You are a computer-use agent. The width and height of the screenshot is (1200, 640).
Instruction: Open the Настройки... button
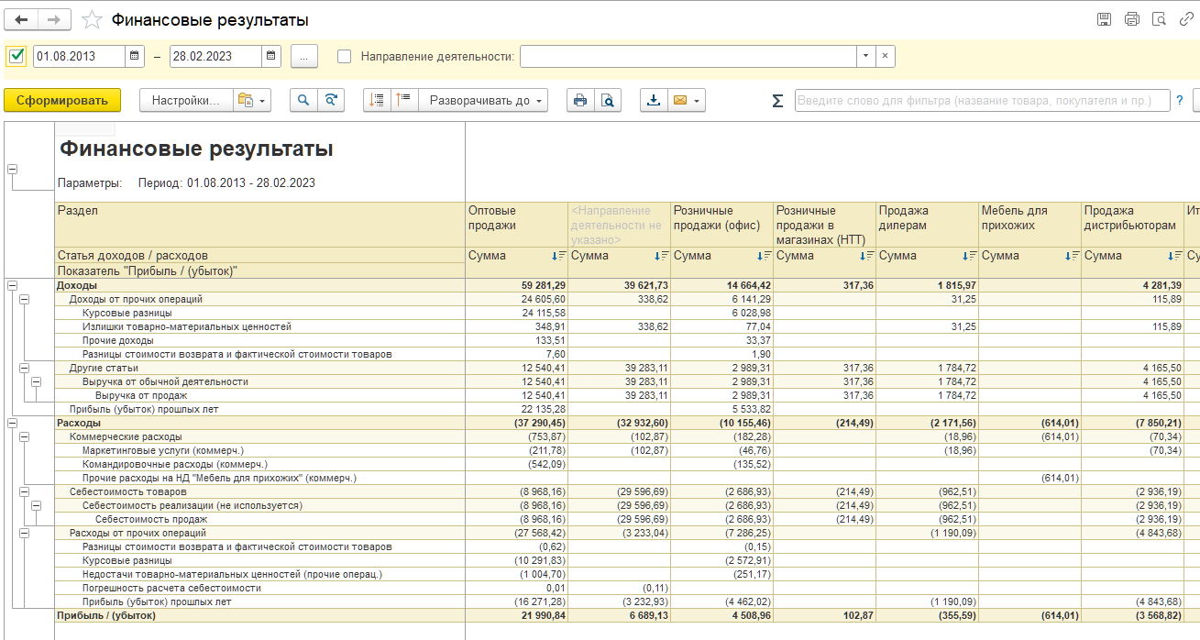pyautogui.click(x=186, y=101)
